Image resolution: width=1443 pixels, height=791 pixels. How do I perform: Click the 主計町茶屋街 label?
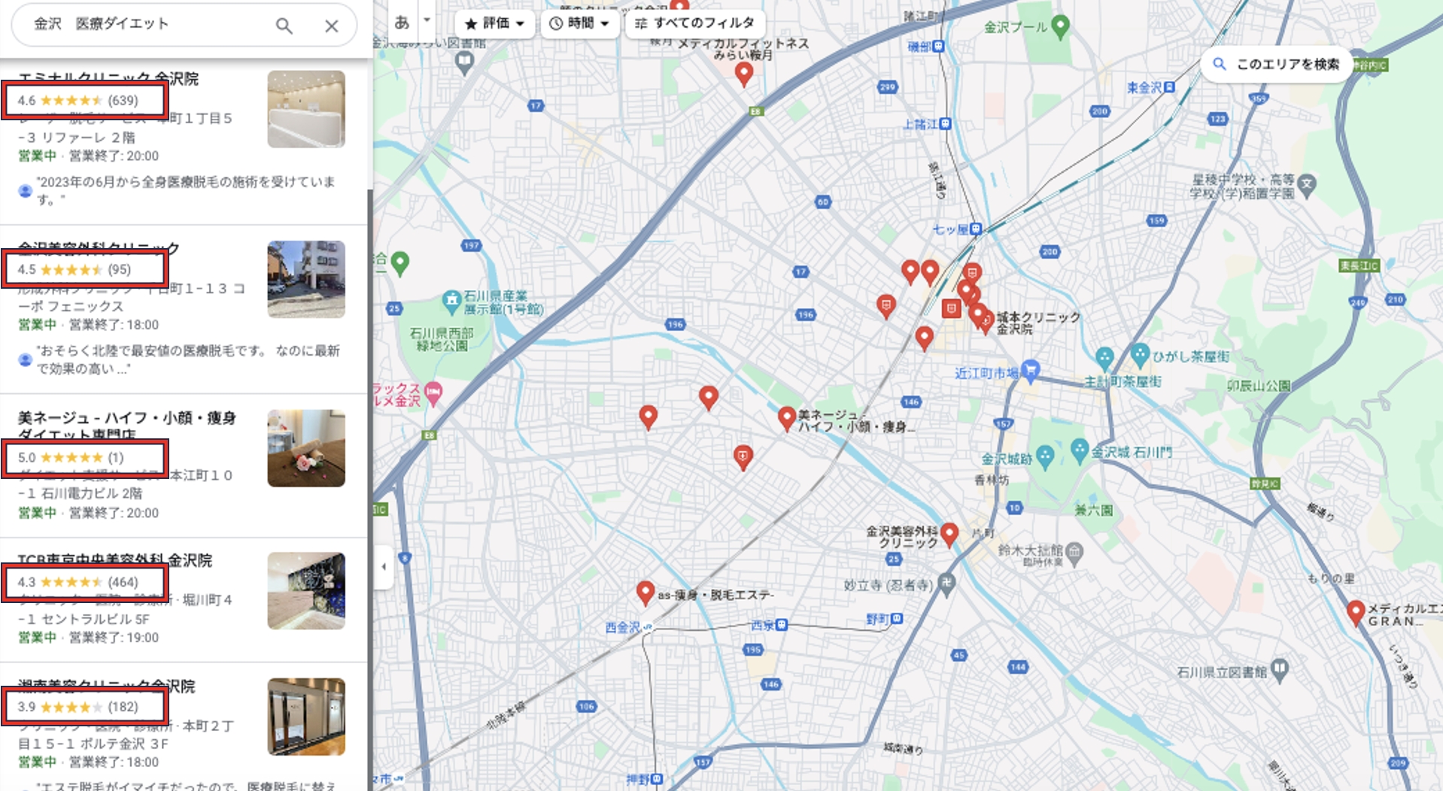click(x=1123, y=382)
